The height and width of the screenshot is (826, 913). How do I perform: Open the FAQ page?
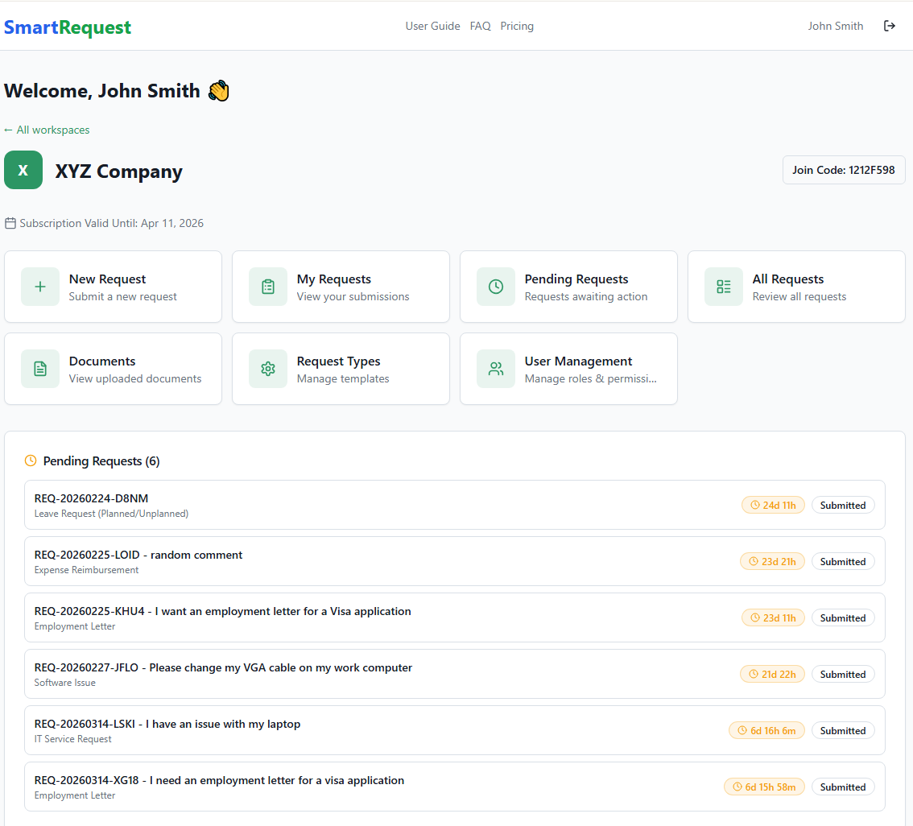[x=481, y=27]
